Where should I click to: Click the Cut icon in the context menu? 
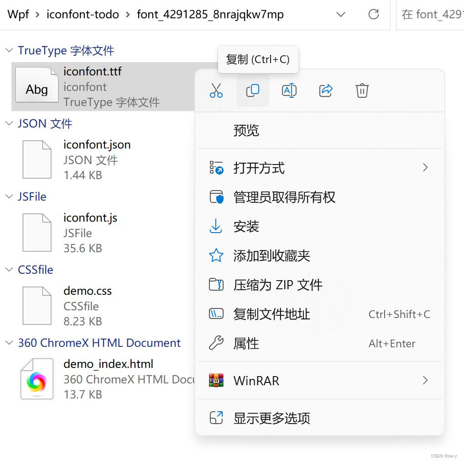[x=216, y=90]
